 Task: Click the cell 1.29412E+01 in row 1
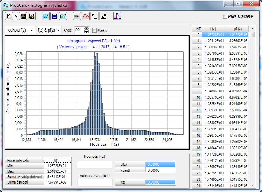pyautogui.click(x=214, y=41)
